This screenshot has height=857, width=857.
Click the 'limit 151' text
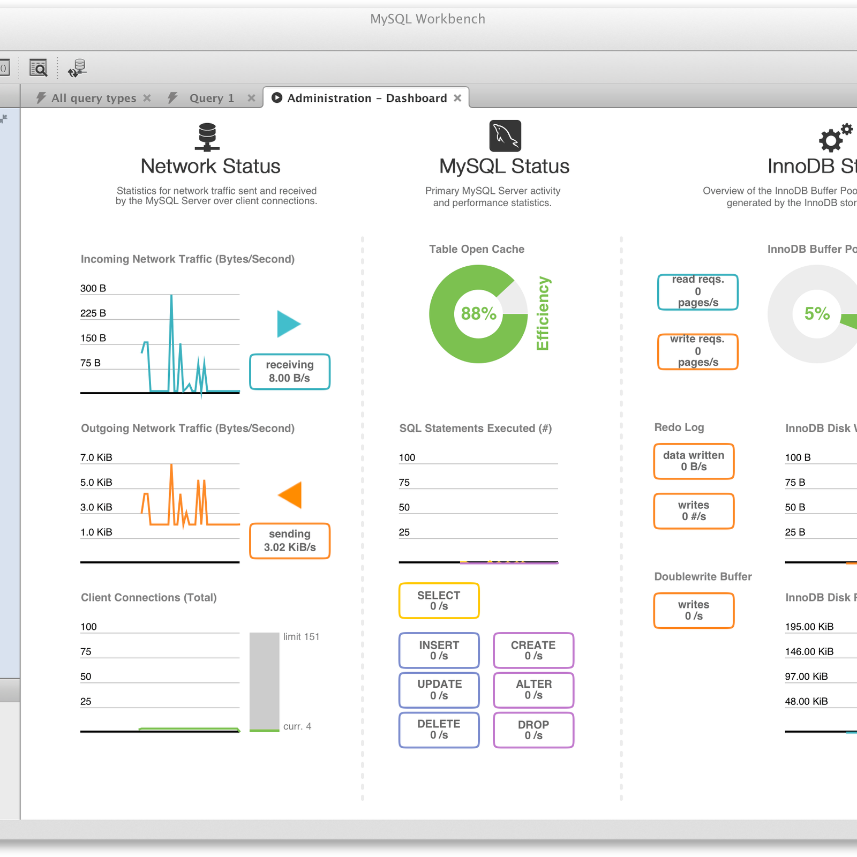[x=301, y=637]
